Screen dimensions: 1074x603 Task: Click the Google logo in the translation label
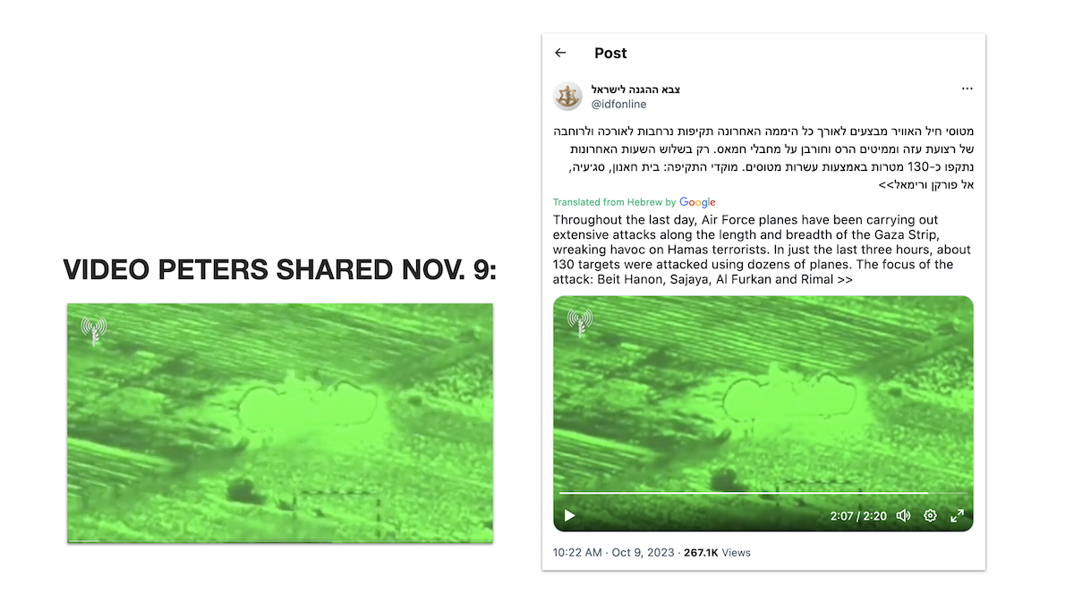point(697,202)
